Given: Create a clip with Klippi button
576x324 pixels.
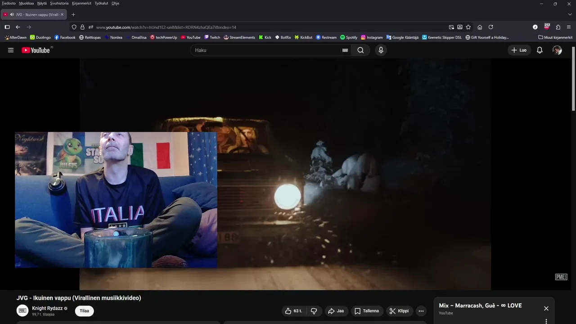Looking at the screenshot, I should click(x=399, y=311).
